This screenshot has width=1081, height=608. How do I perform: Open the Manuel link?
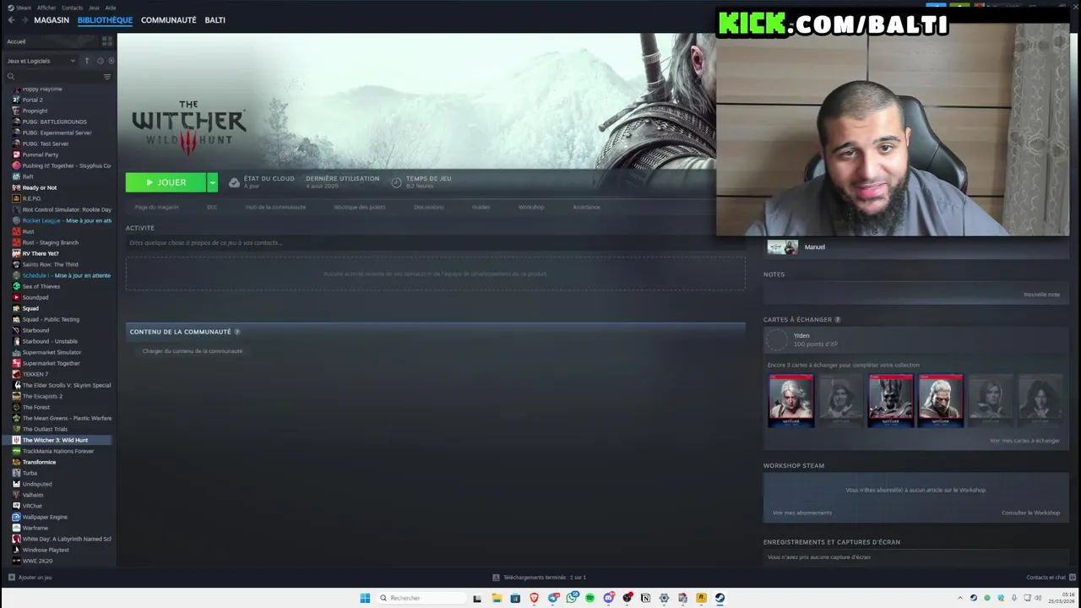coord(815,247)
